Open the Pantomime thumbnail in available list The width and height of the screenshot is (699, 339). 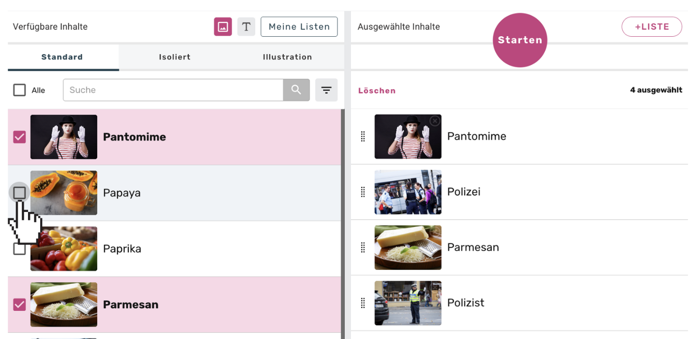64,137
